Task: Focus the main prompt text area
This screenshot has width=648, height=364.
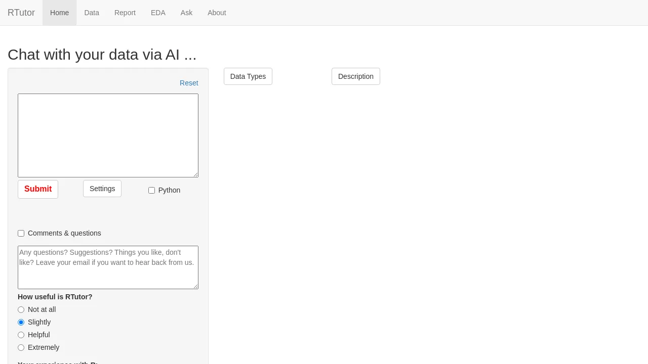Action: pyautogui.click(x=108, y=135)
